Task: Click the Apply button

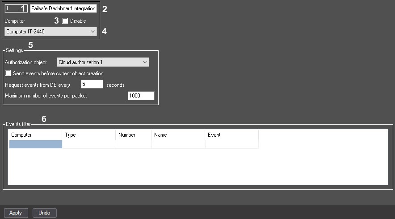Action: coord(16,213)
